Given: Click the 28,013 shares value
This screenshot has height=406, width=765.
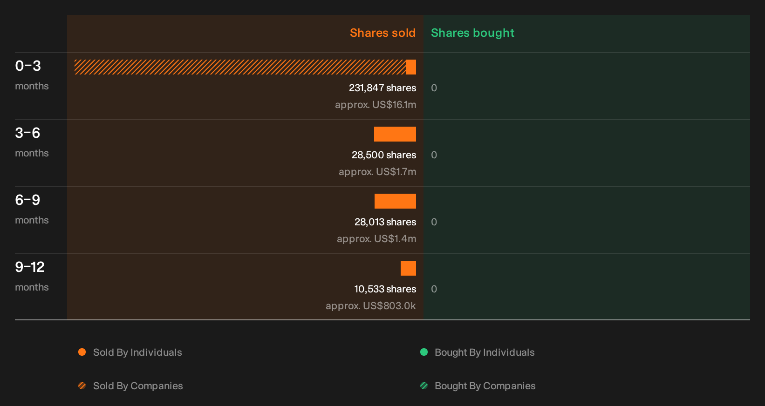Looking at the screenshot, I should (385, 222).
